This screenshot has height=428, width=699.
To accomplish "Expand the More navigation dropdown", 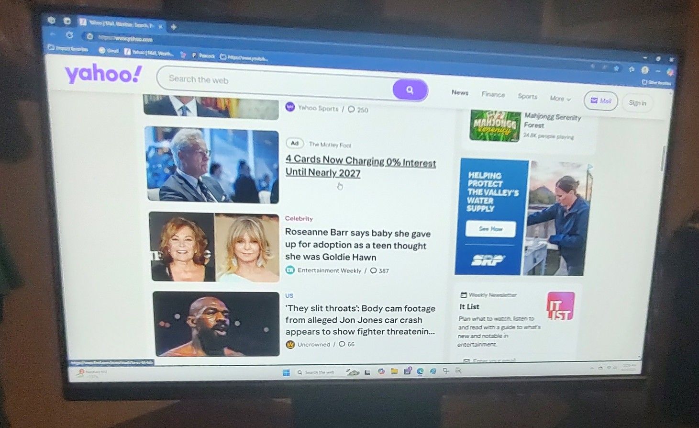I will coord(560,98).
